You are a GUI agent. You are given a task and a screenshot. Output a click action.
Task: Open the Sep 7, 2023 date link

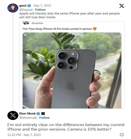42,6
